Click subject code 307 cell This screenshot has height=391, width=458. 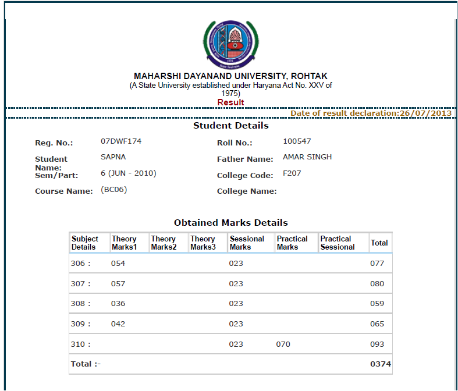coord(81,284)
